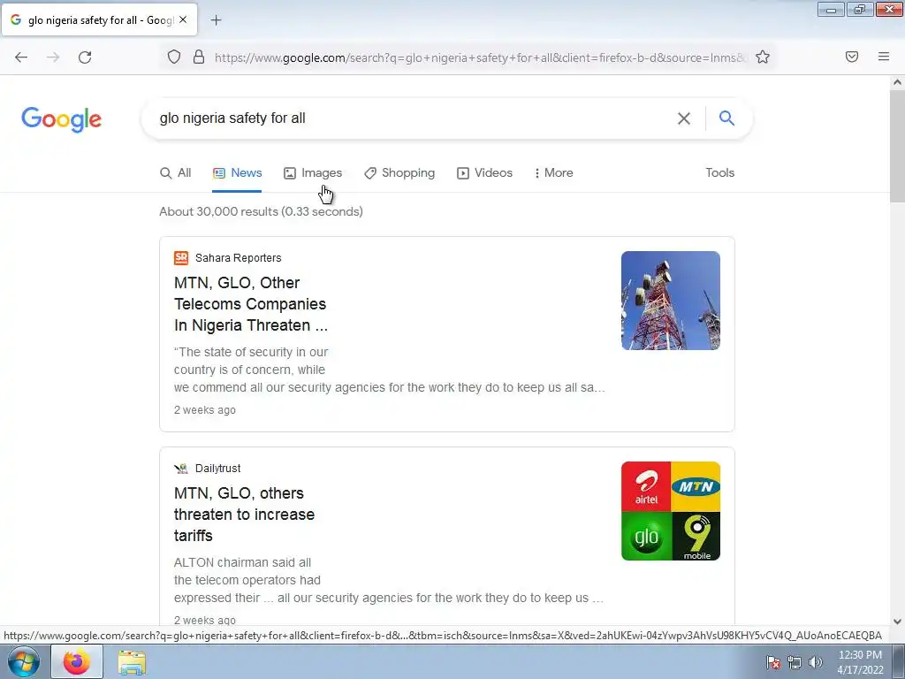Close the Google search tab
The image size is (905, 679).
click(183, 19)
